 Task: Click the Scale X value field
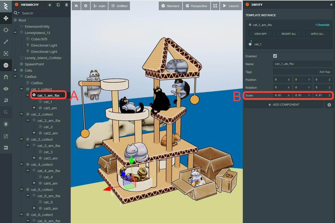[280, 95]
